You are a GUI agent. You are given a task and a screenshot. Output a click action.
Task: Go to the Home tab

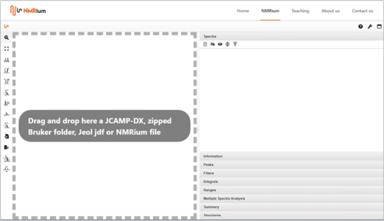coord(243,11)
